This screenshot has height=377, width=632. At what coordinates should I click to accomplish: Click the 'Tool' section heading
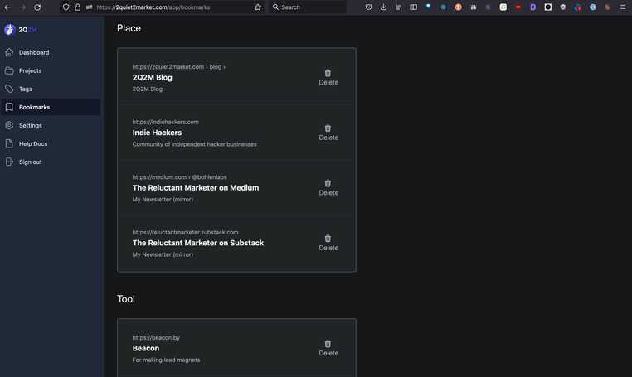tap(126, 299)
